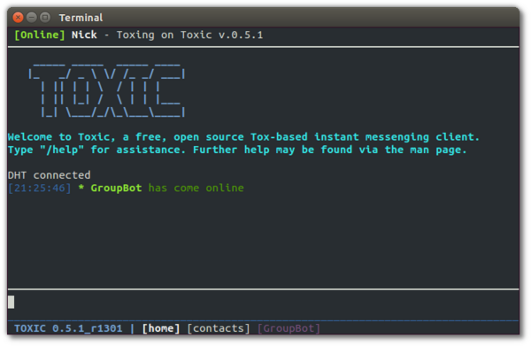Screen dimensions: 531x346
Task: Maximize the Terminal window
Action: (x=45, y=18)
